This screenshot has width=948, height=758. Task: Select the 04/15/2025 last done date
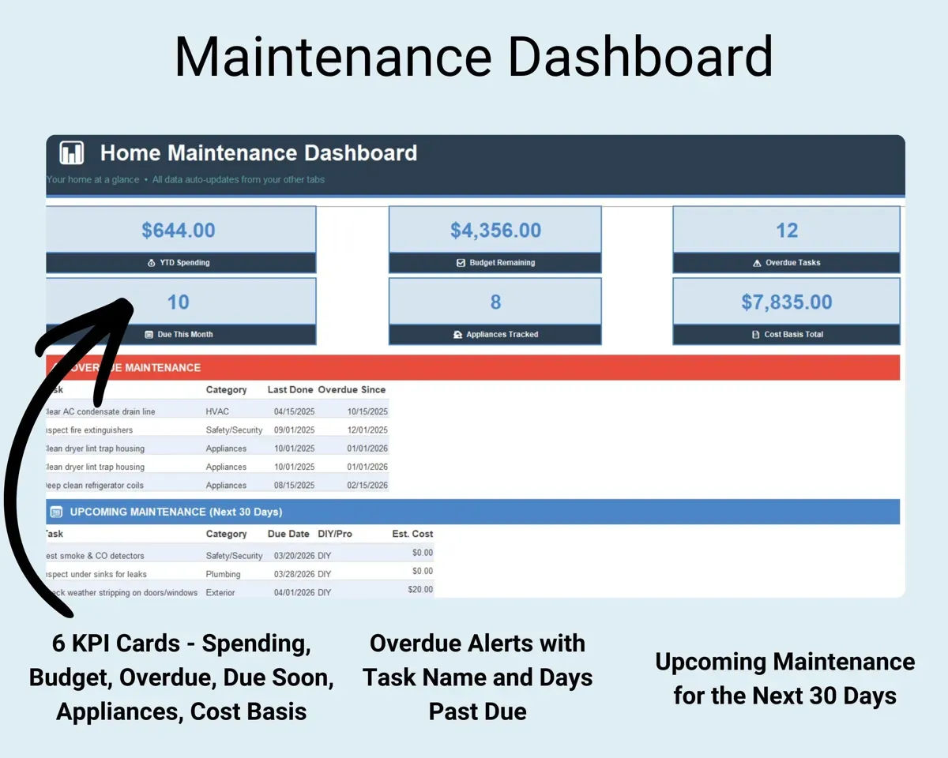click(294, 411)
